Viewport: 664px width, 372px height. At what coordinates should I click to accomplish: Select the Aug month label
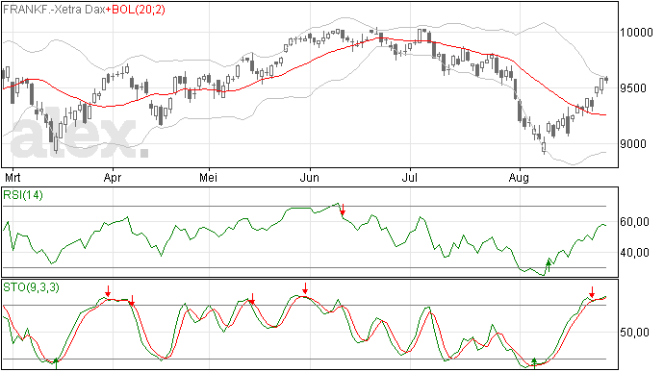click(x=520, y=177)
